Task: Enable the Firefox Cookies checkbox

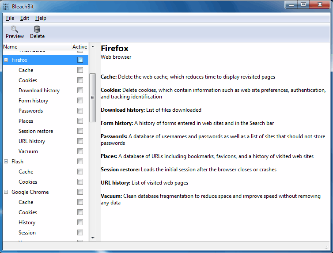Action: pyautogui.click(x=80, y=80)
